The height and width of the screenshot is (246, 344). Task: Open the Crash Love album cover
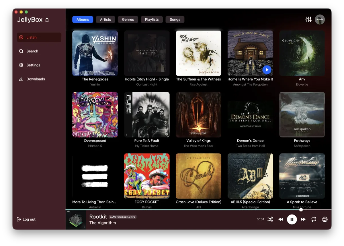tap(198, 176)
